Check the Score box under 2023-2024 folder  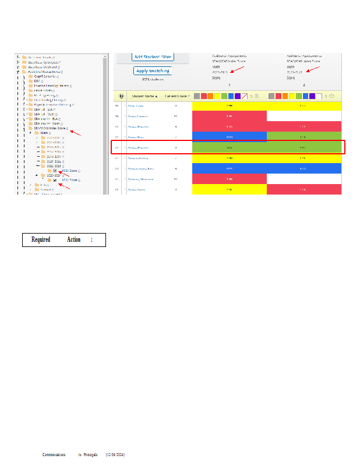pos(55,180)
